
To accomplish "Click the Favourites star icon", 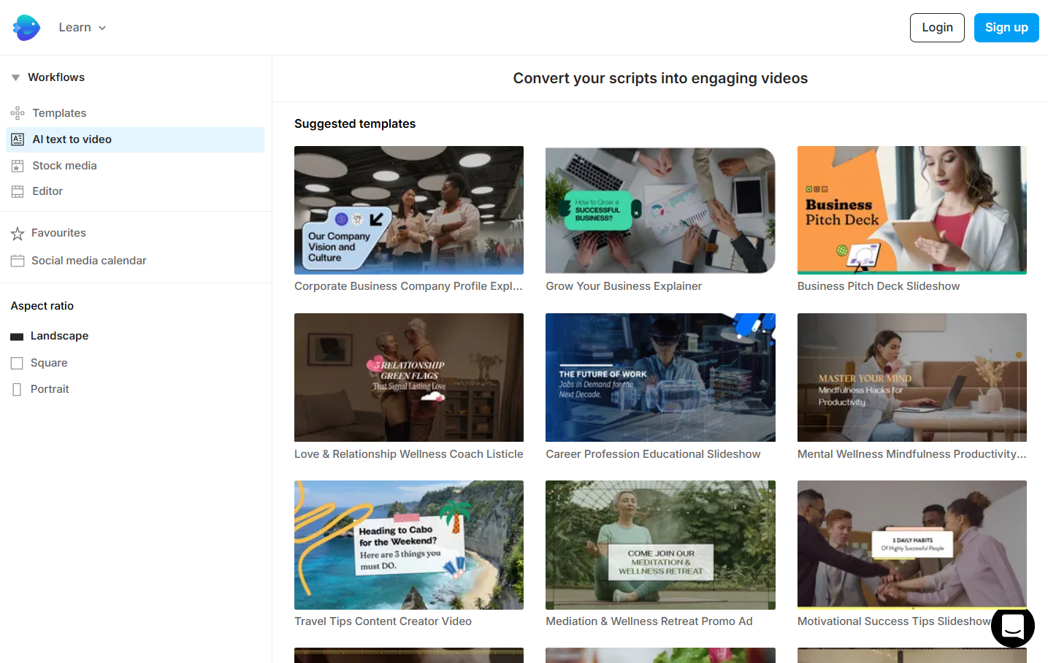I will [x=18, y=233].
